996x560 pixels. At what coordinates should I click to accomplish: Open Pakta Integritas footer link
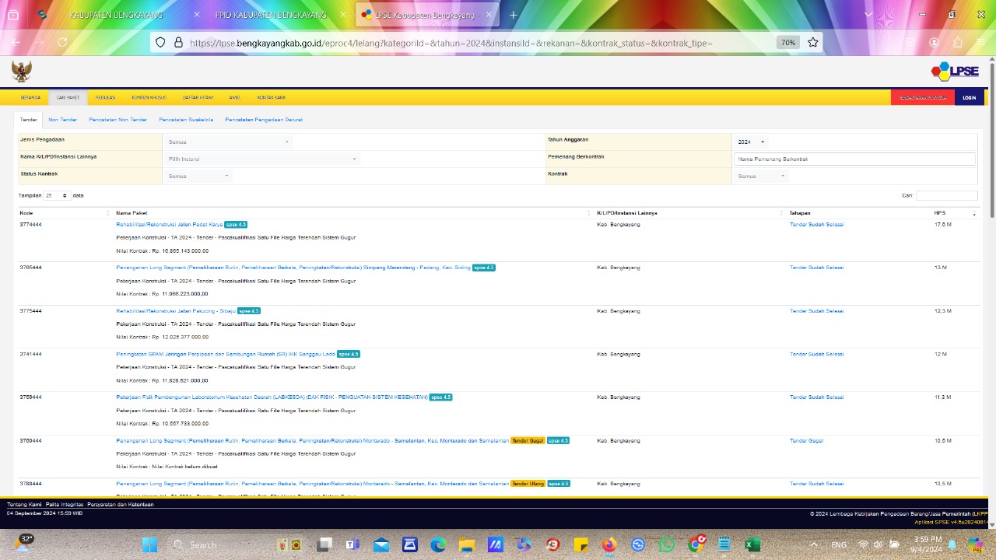point(64,504)
